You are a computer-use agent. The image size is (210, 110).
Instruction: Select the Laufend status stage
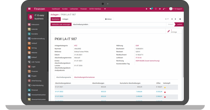coord(179,24)
